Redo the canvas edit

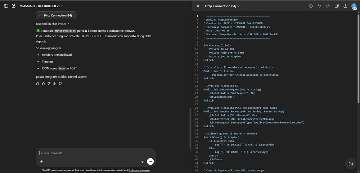click(x=328, y=6)
